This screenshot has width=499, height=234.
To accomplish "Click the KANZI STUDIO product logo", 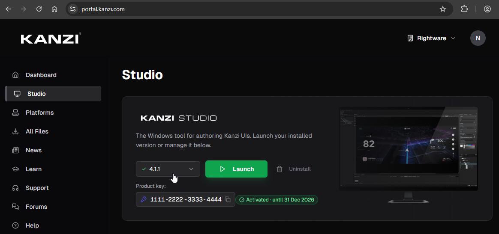I will (x=178, y=118).
